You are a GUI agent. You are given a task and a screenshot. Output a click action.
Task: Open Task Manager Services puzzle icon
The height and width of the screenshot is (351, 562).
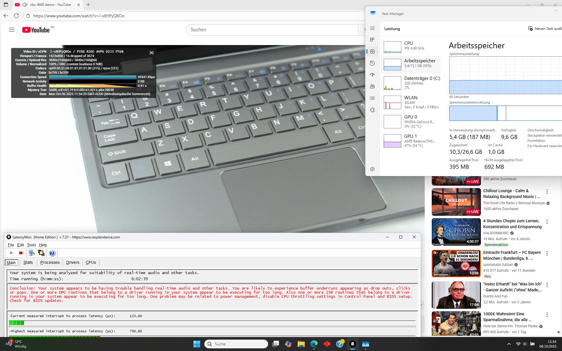(x=372, y=110)
